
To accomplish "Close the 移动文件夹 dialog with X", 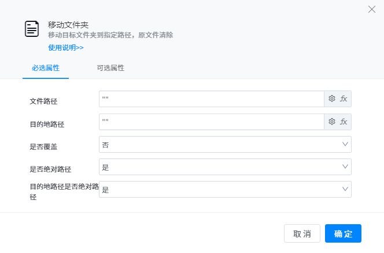I will [x=372, y=9].
